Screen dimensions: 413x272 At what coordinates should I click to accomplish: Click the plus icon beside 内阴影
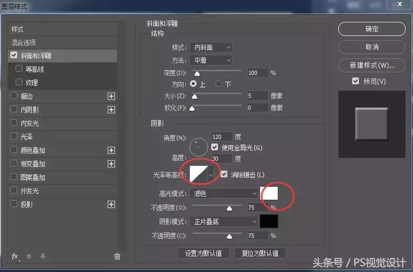(x=111, y=110)
